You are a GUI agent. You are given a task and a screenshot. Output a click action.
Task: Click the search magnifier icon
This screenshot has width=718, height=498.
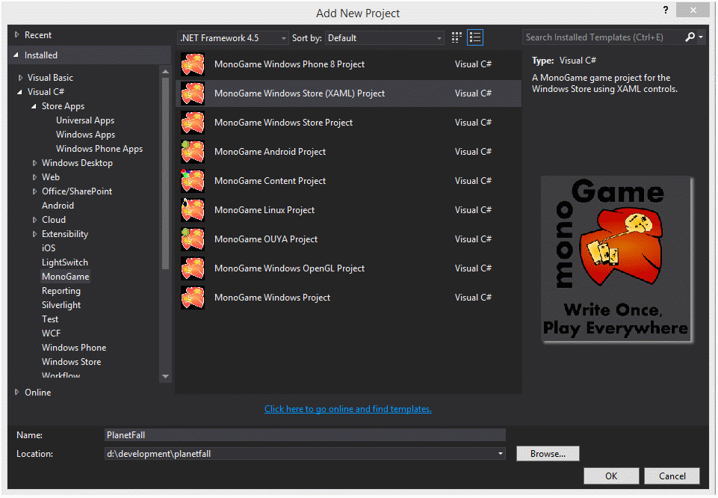click(x=690, y=37)
